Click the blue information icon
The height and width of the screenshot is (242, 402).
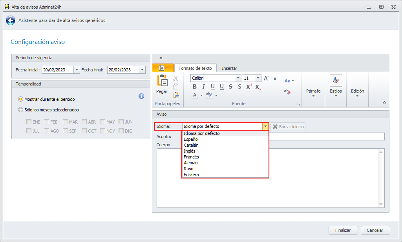tap(141, 96)
